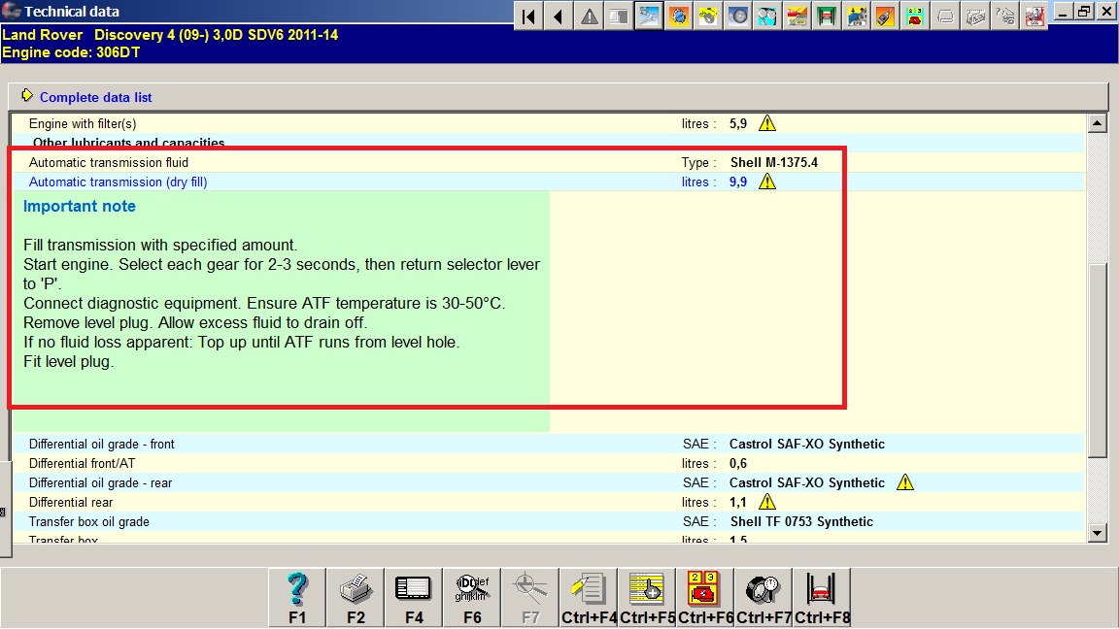Screen dimensions: 1119x629
Task: Click the Ctrl+F8 vehicle lift icon
Action: pyautogui.click(x=822, y=597)
